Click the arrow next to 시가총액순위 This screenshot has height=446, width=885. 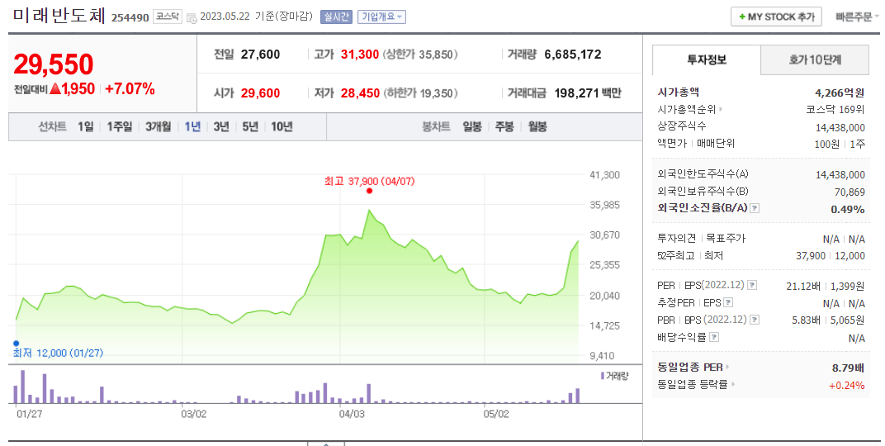pyautogui.click(x=722, y=110)
